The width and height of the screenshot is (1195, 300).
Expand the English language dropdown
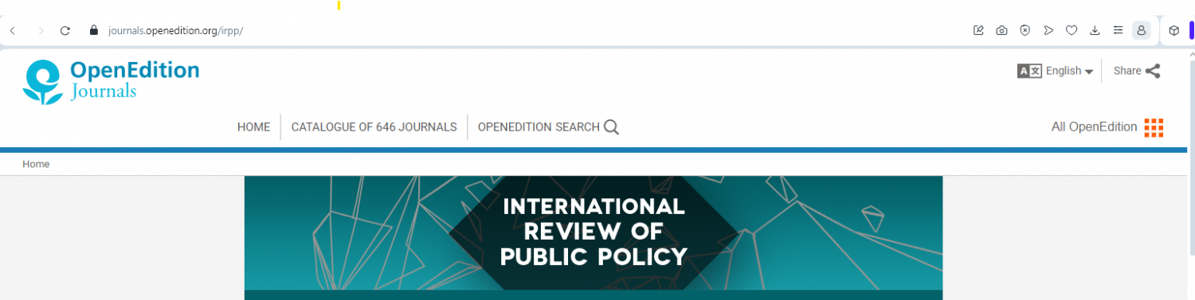1069,71
